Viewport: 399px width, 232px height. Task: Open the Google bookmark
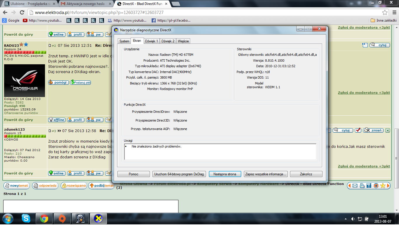point(11,20)
